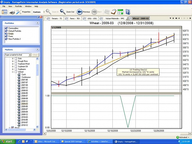The height and width of the screenshot is (144, 192).
Task: Open the Help question mark icon
Action: tap(127, 12)
